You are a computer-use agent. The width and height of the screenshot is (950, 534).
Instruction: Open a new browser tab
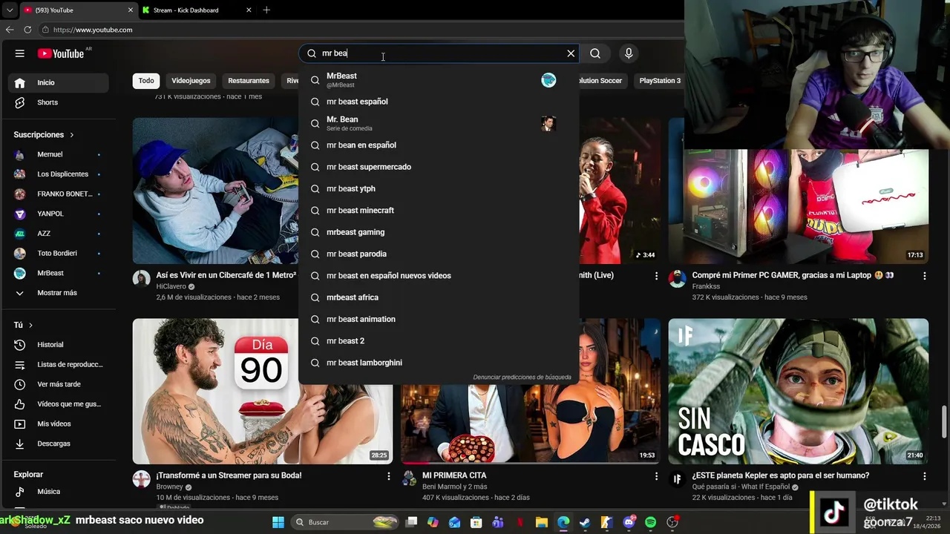pos(266,10)
